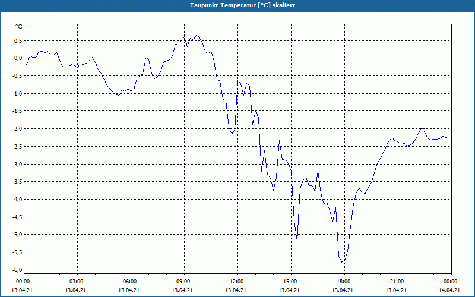Select the -6,0 y-axis label
The image size is (475, 297).
[x=17, y=270]
